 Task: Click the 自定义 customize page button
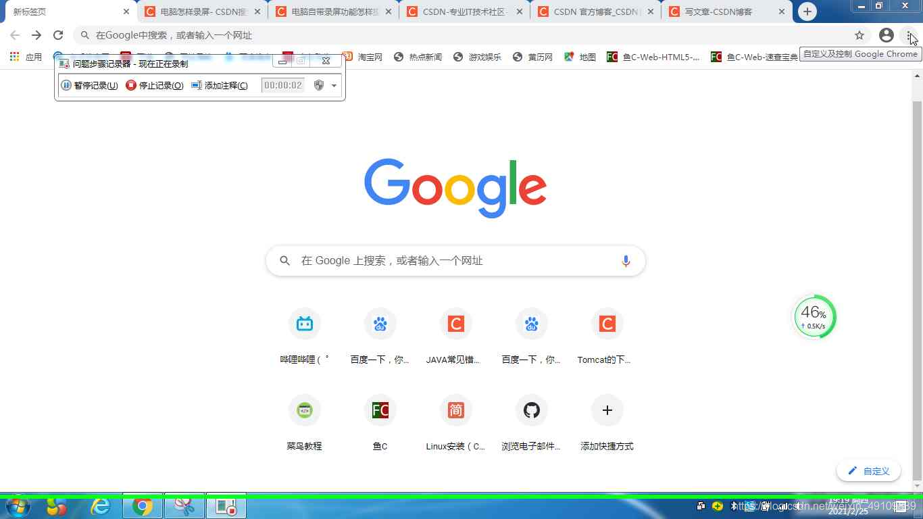[868, 471]
